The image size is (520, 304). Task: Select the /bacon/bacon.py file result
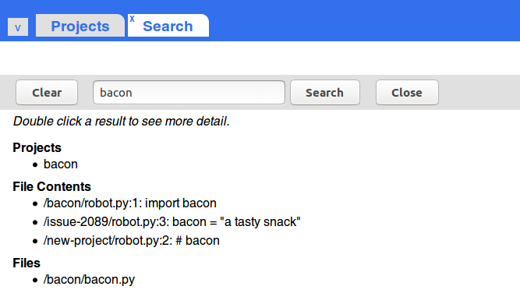click(89, 280)
